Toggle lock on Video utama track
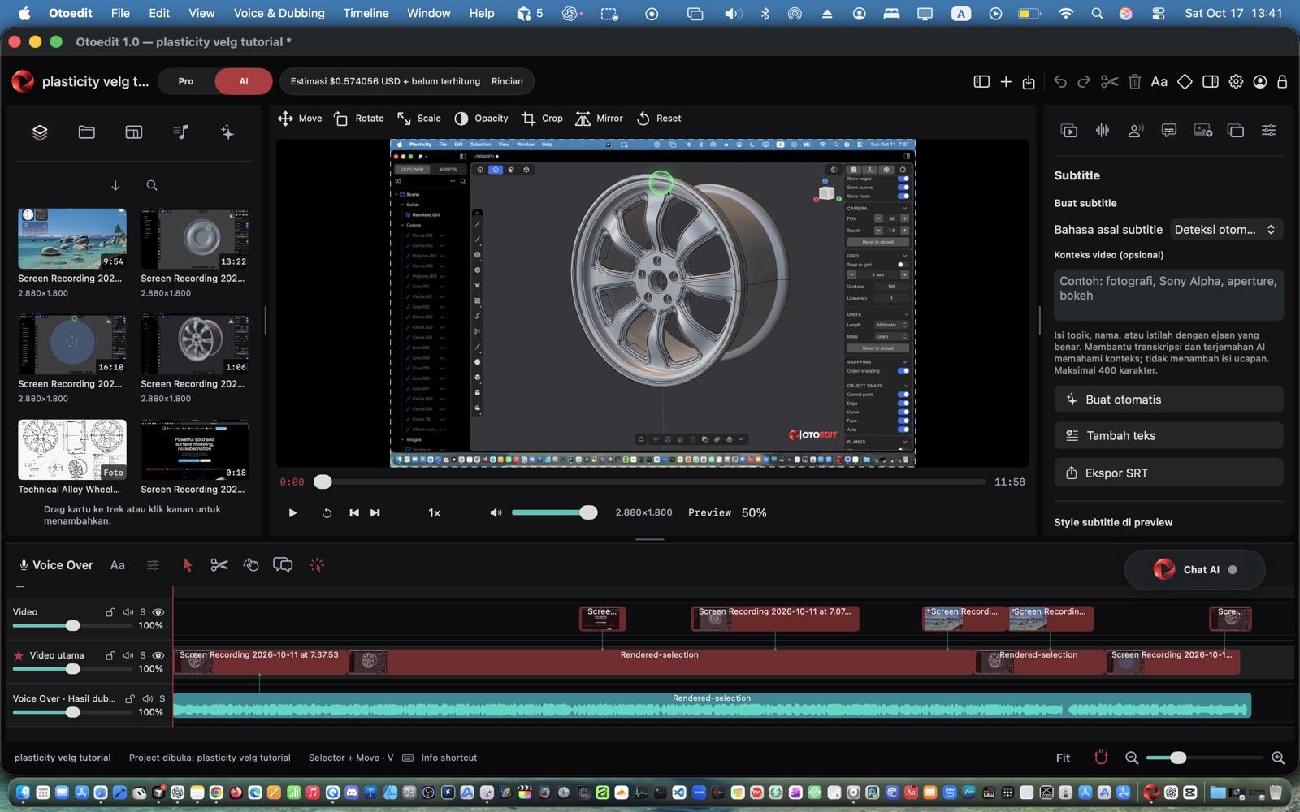This screenshot has width=1300, height=812. tap(110, 655)
